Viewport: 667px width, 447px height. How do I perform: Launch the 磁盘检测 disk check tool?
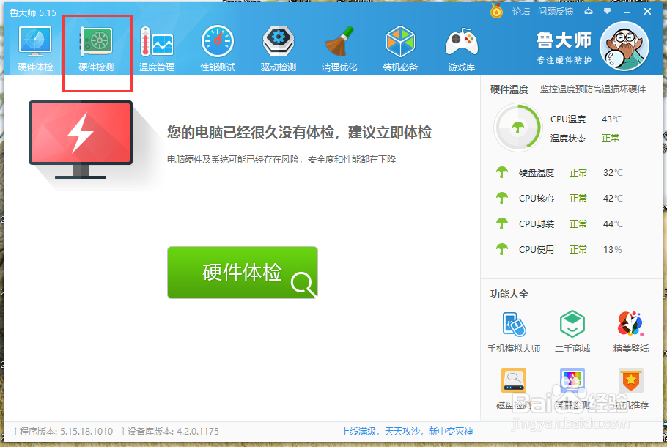click(514, 388)
